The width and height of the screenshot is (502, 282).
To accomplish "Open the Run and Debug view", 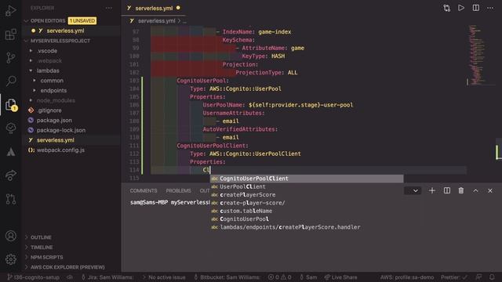I will (11, 10).
